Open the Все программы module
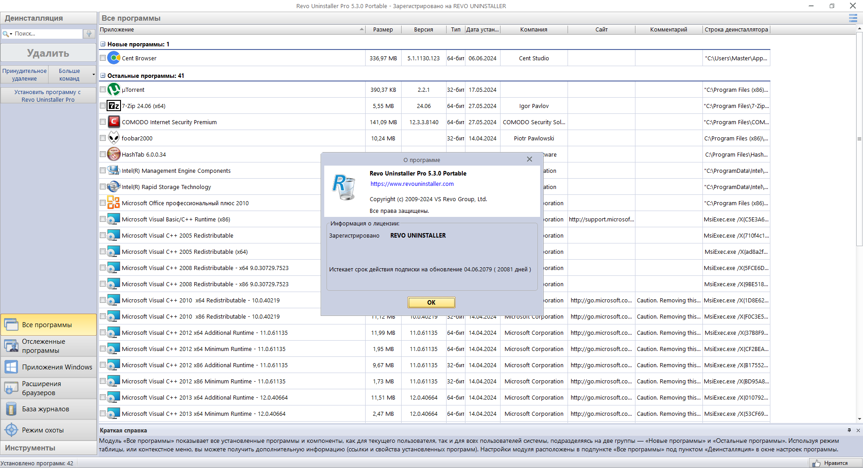The height and width of the screenshot is (468, 863). click(x=49, y=324)
